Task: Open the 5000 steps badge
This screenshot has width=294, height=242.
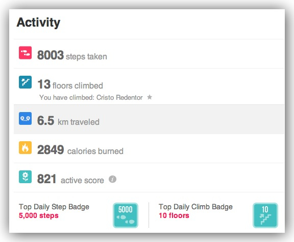Action: point(126,215)
